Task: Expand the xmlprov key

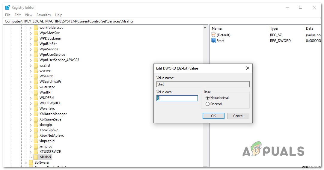Action: (x=31, y=146)
